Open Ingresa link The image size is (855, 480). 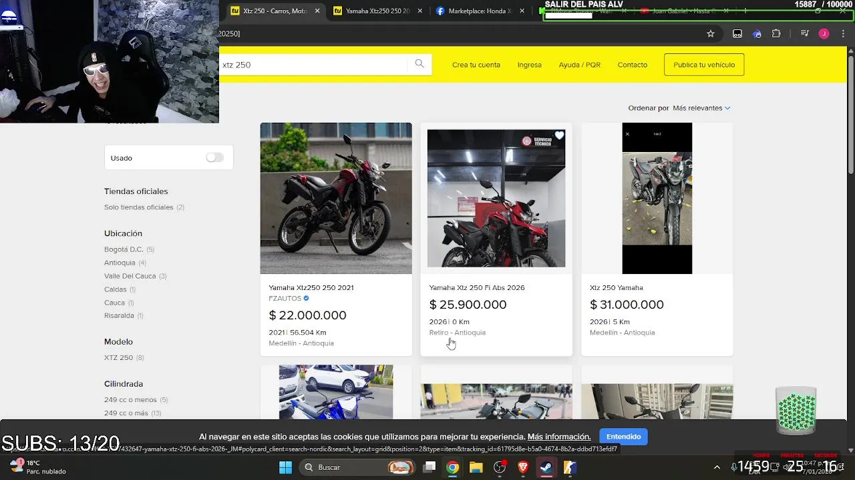[x=529, y=65]
